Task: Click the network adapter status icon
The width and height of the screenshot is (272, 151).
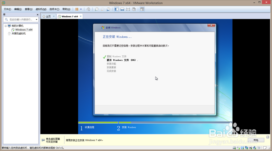Action: click(x=246, y=148)
